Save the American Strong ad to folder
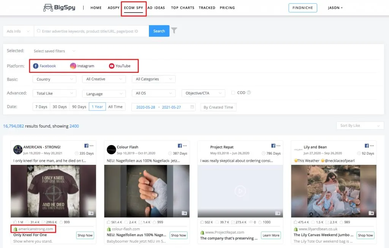Screen dimensions: 389x248 point(91,213)
